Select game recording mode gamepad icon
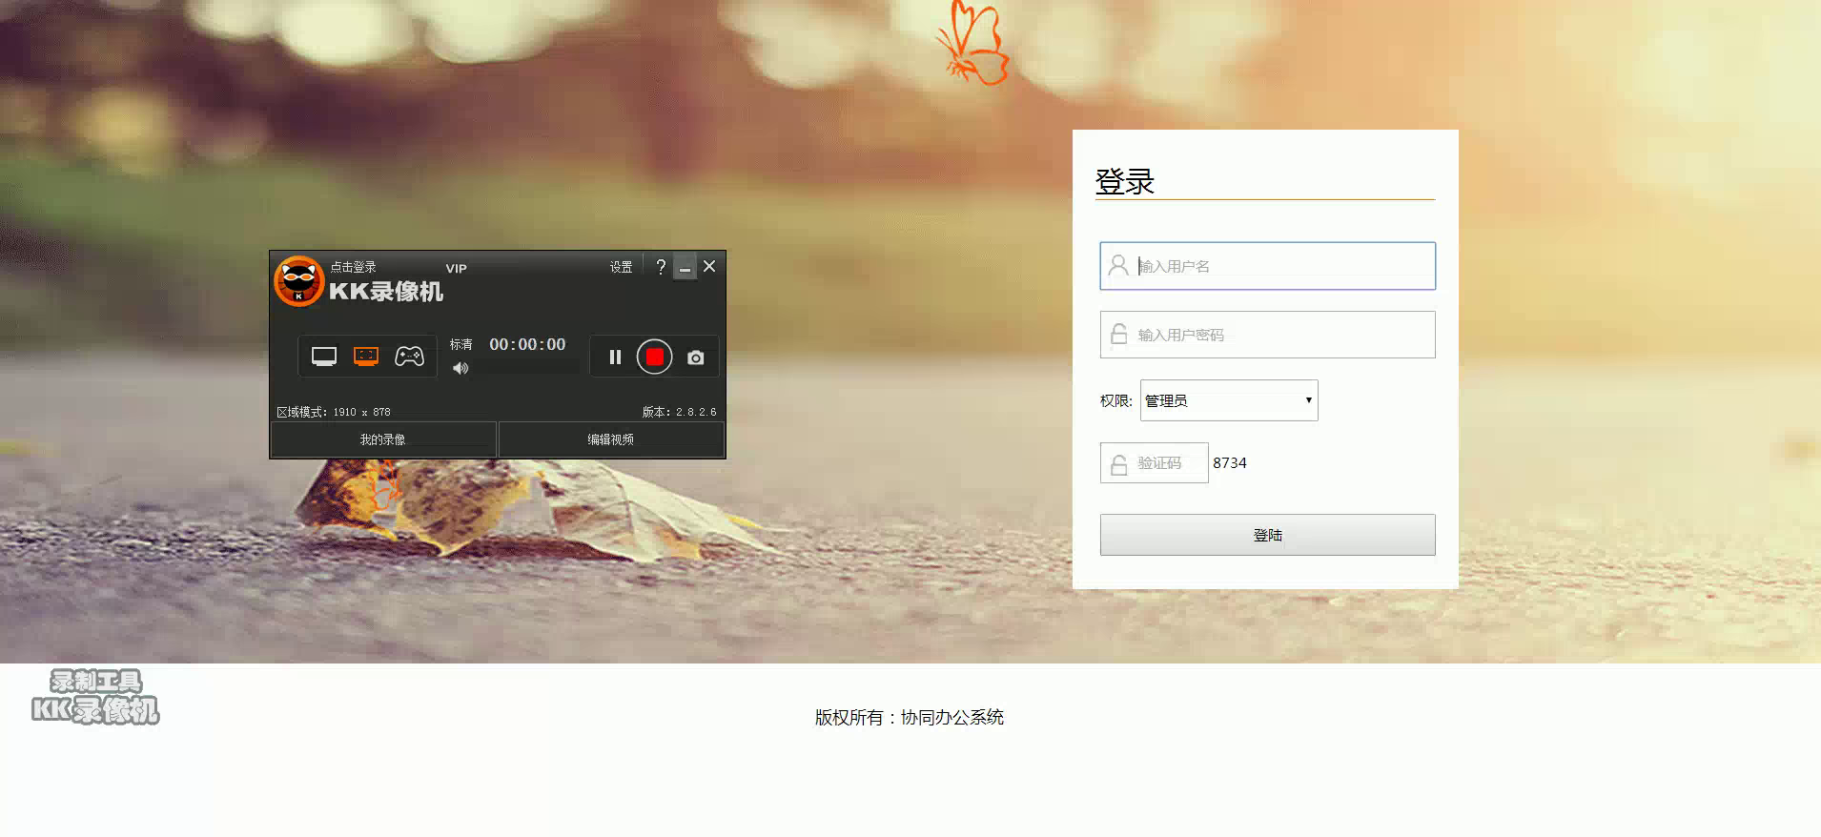Viewport: 1821px width, 837px height. point(409,357)
